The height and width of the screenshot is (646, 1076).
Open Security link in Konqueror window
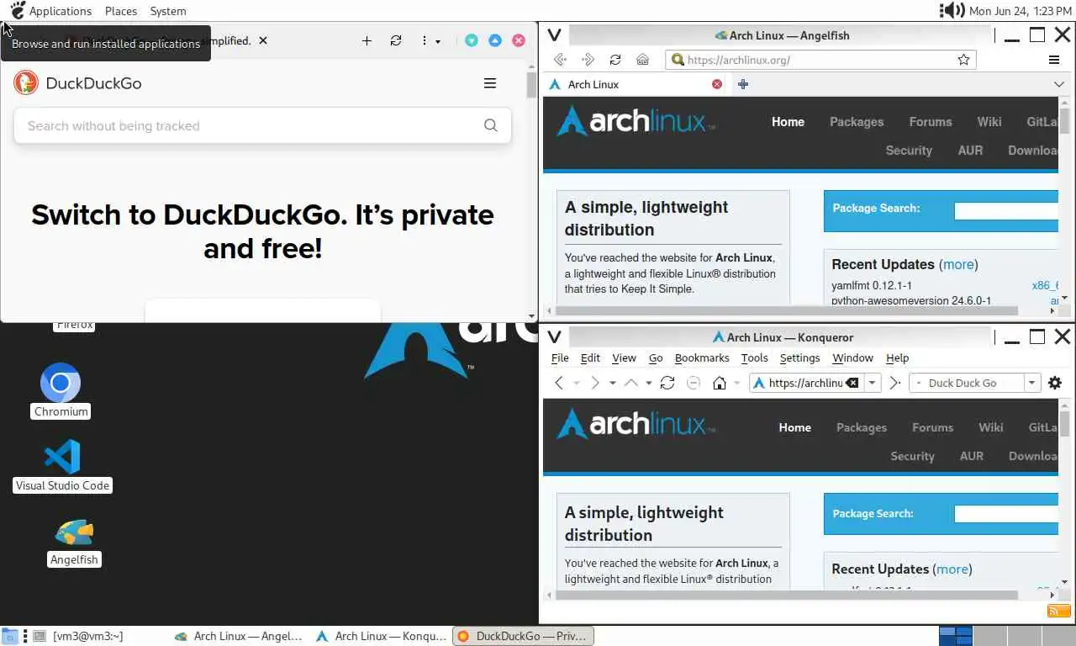coord(912,456)
